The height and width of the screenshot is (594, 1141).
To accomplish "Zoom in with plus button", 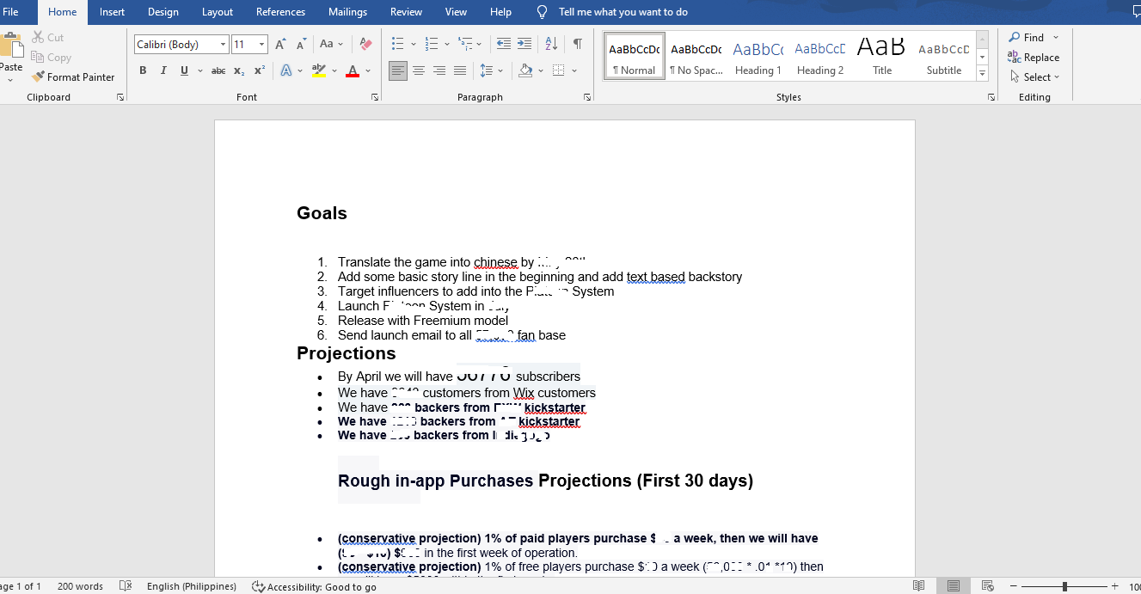I will coord(1114,586).
